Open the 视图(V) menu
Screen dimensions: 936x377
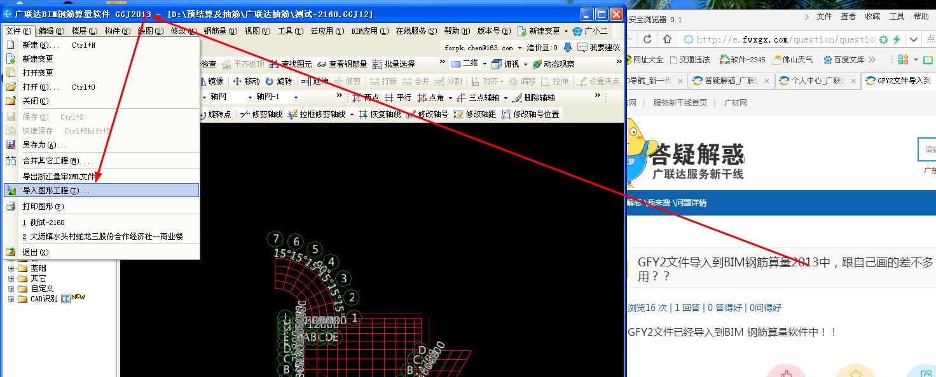pyautogui.click(x=258, y=31)
